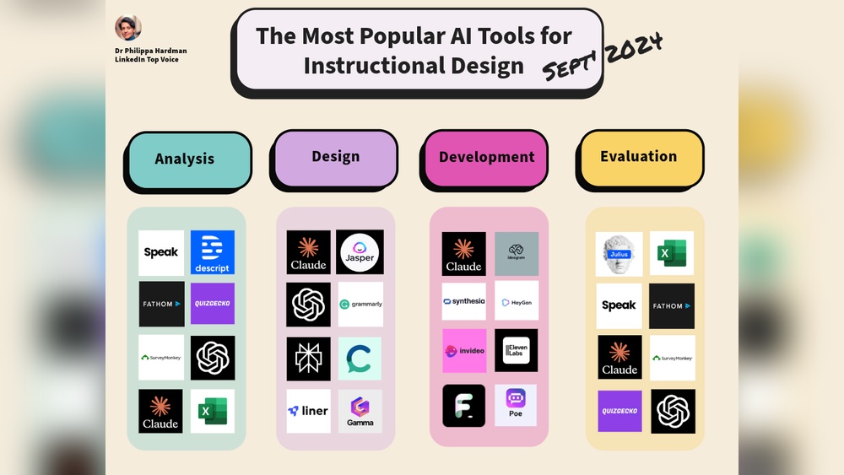Click the OpenAI logo in Evaluation column

coord(673,412)
